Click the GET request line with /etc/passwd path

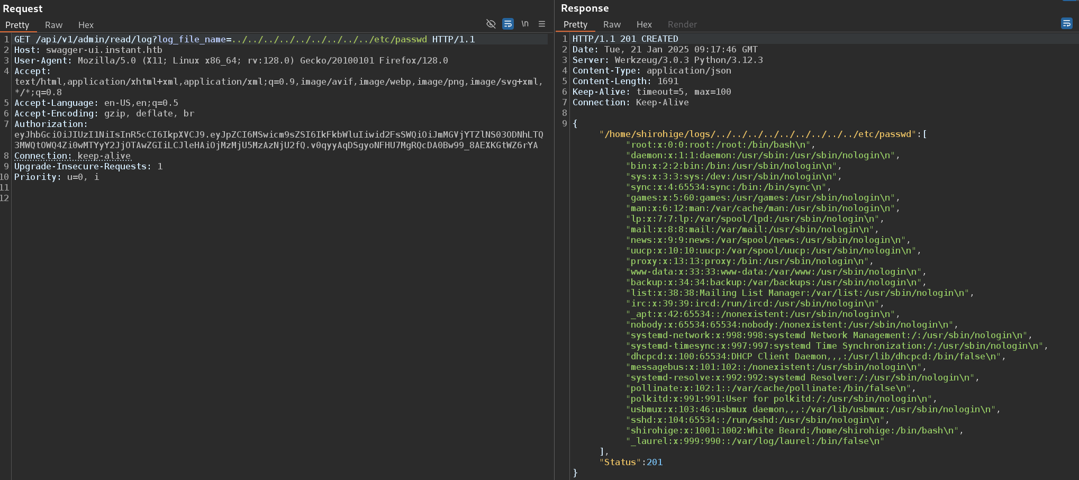(244, 39)
